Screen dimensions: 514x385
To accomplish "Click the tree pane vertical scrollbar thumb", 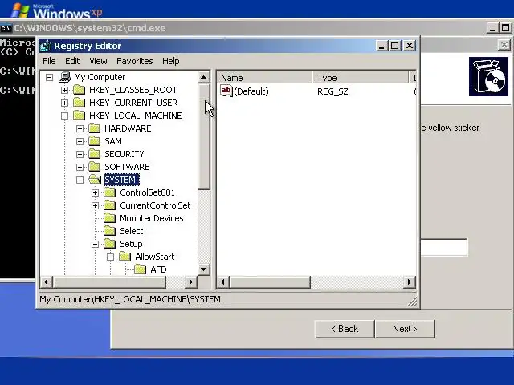I will (203, 136).
